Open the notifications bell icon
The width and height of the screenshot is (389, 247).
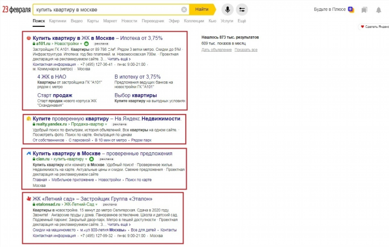pos(378,10)
